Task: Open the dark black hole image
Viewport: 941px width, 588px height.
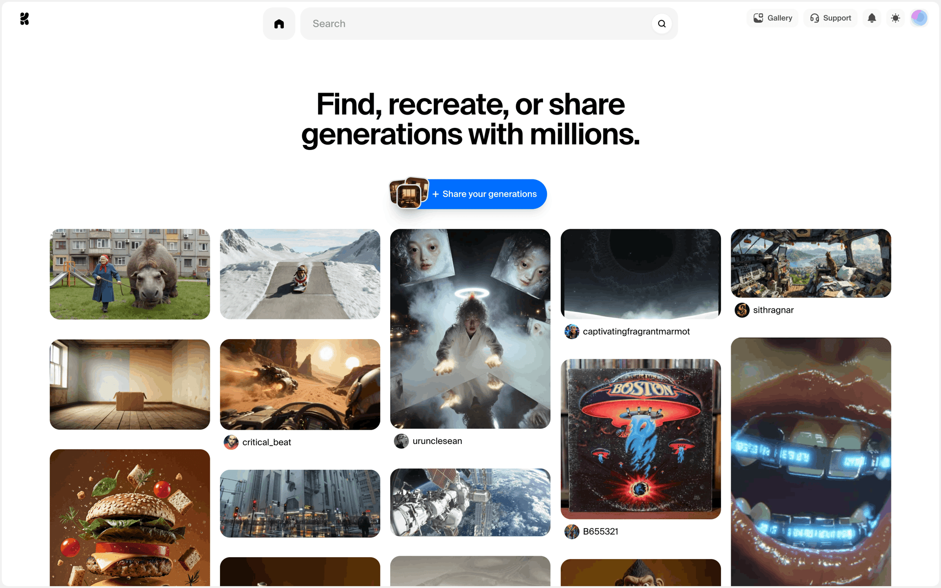Action: pyautogui.click(x=641, y=274)
